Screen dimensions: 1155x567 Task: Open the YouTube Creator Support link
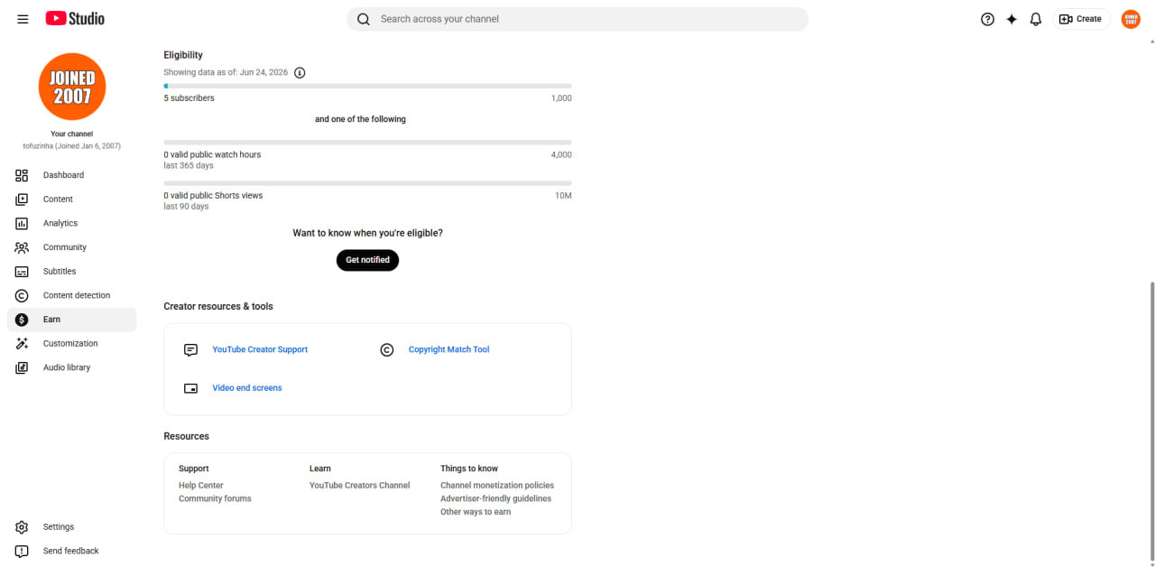pyautogui.click(x=260, y=349)
